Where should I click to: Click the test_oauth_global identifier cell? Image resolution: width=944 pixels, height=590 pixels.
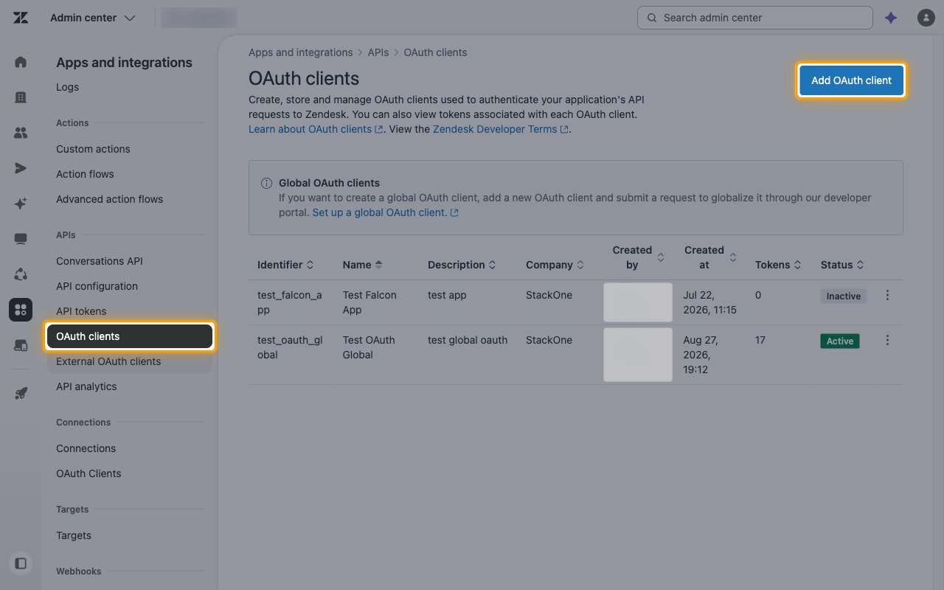[x=289, y=347]
